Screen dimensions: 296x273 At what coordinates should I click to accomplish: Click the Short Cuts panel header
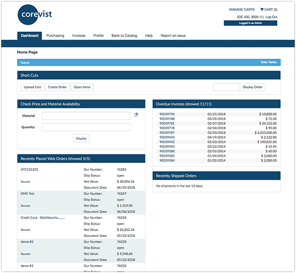tap(149, 75)
